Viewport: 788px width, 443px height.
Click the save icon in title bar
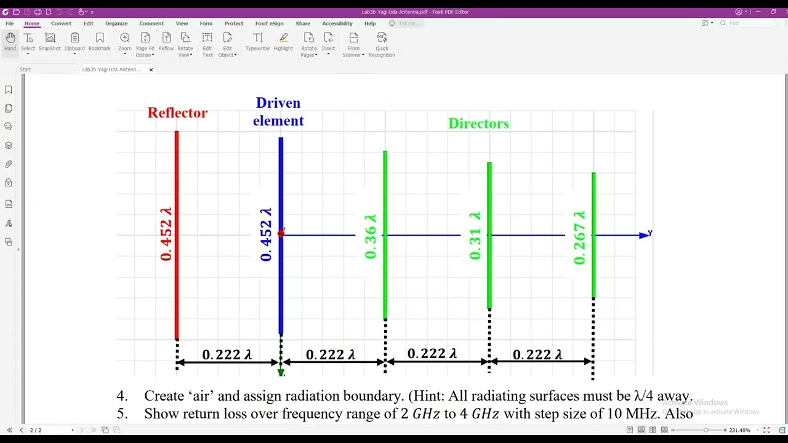click(x=26, y=12)
